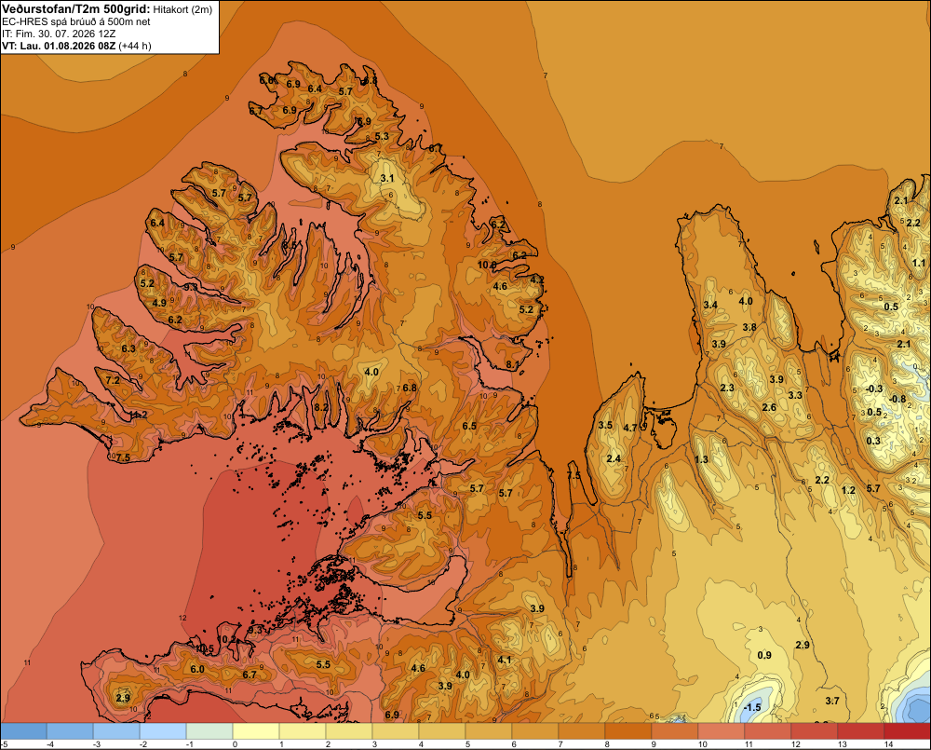Click the 7.2 temperature value on the map
931x750 pixels.
113,380
